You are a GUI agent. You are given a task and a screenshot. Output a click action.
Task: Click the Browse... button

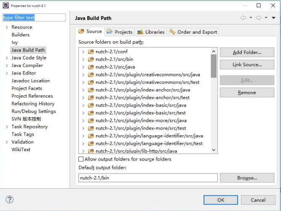tap(247, 178)
